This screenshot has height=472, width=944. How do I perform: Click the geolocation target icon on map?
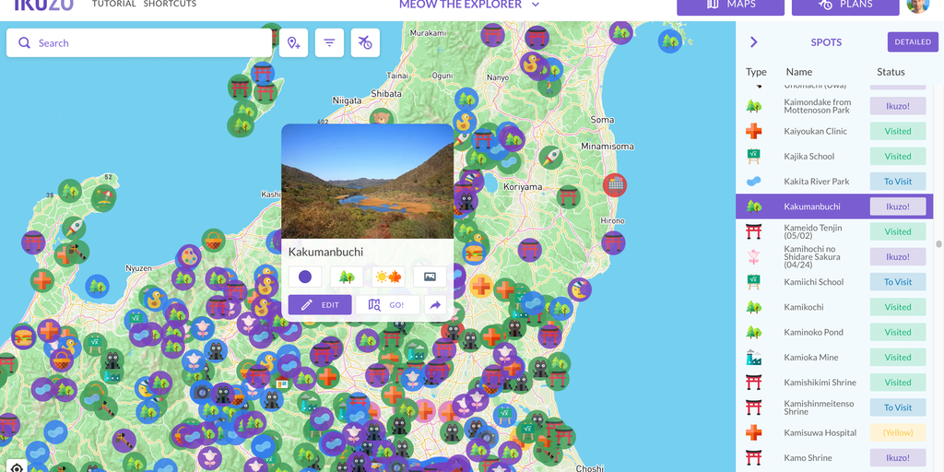click(17, 466)
